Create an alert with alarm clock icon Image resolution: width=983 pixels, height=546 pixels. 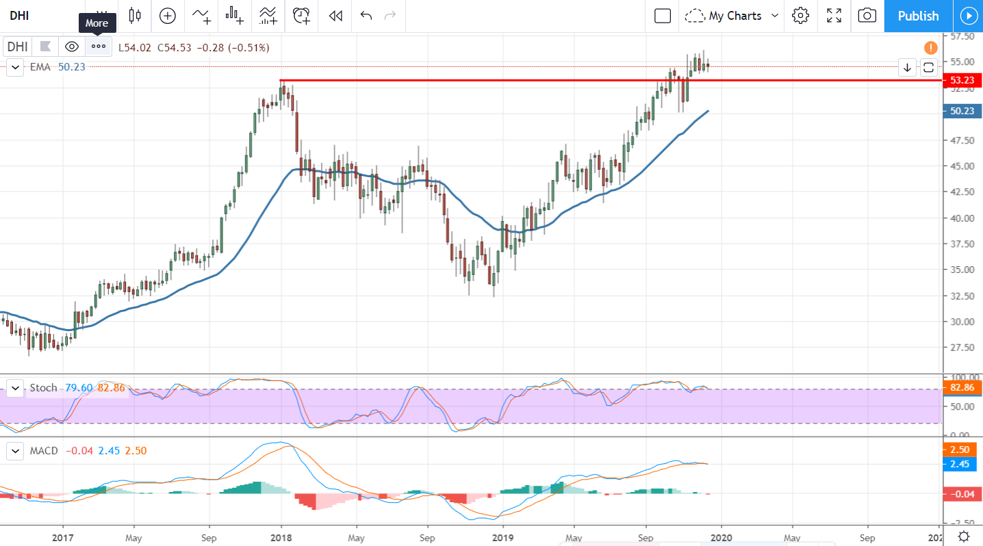point(301,16)
